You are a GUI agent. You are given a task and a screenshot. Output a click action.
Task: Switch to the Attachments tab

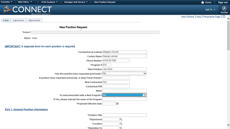coord(34,20)
